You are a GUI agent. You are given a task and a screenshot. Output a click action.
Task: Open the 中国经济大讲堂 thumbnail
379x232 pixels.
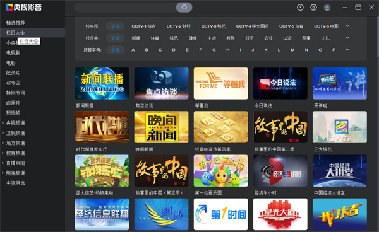coord(340,171)
